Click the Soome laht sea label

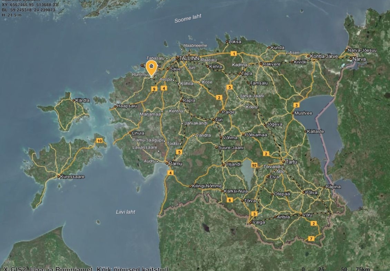click(188, 19)
